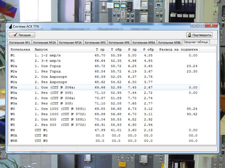The height and width of the screenshot is (168, 225).
Task: Select row 1. Рез (СПТ № 308)
Action: point(105,93)
